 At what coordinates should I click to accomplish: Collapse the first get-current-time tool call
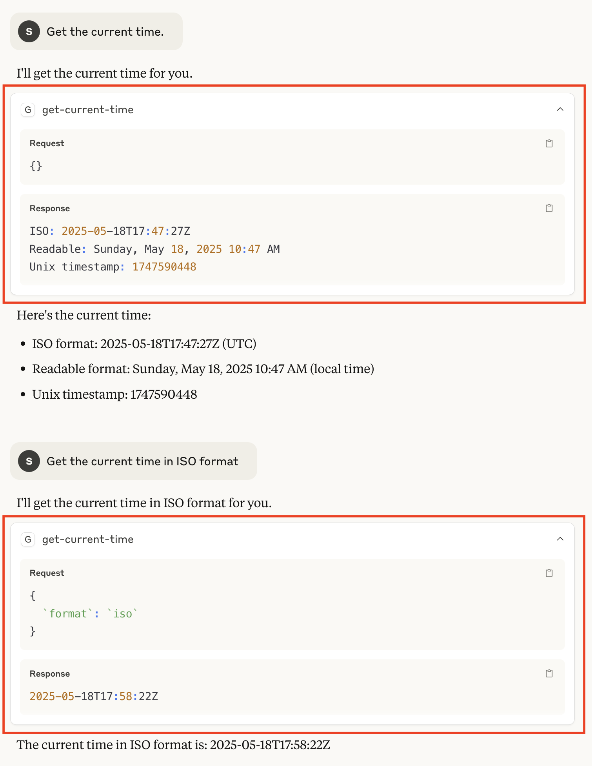[x=561, y=109]
